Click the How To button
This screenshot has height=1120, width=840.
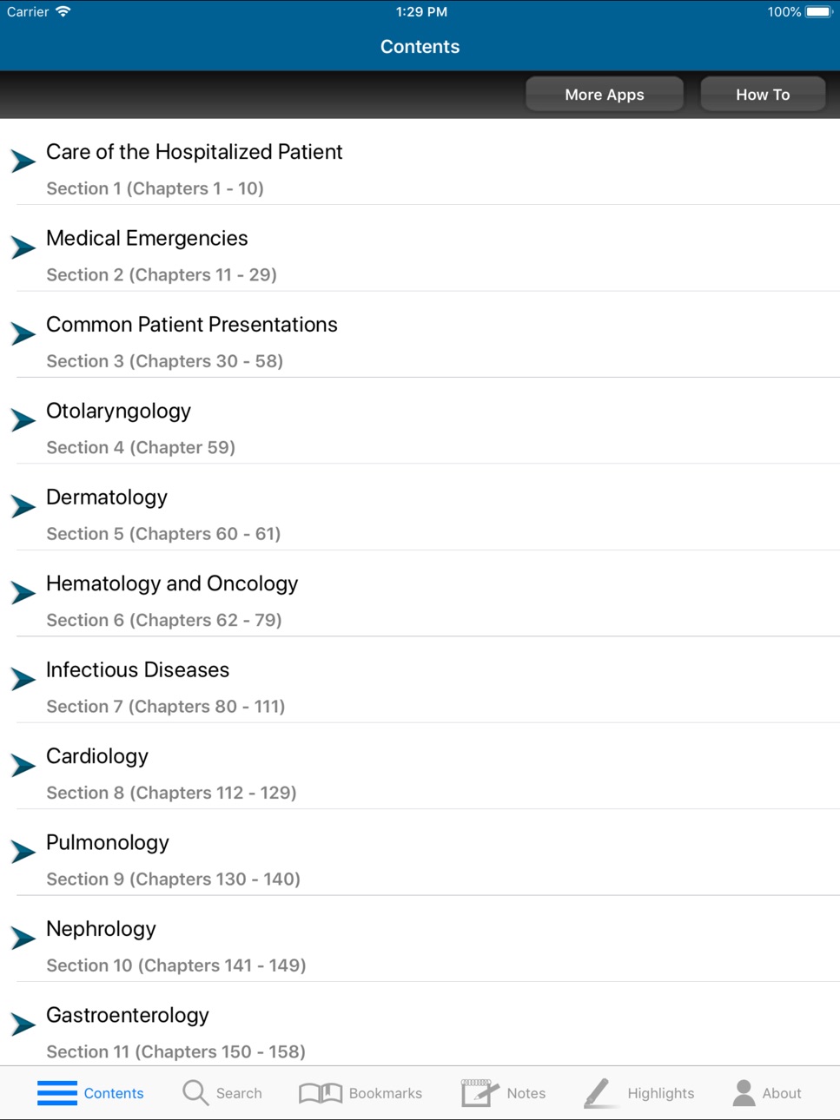(x=763, y=94)
